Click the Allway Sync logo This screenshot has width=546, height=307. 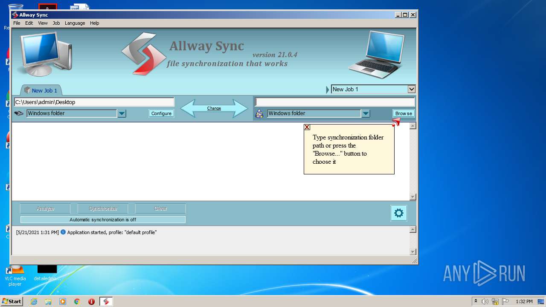coord(143,54)
